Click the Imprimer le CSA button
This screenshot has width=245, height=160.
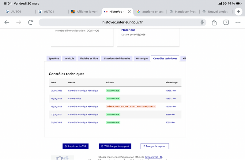(x=75, y=146)
